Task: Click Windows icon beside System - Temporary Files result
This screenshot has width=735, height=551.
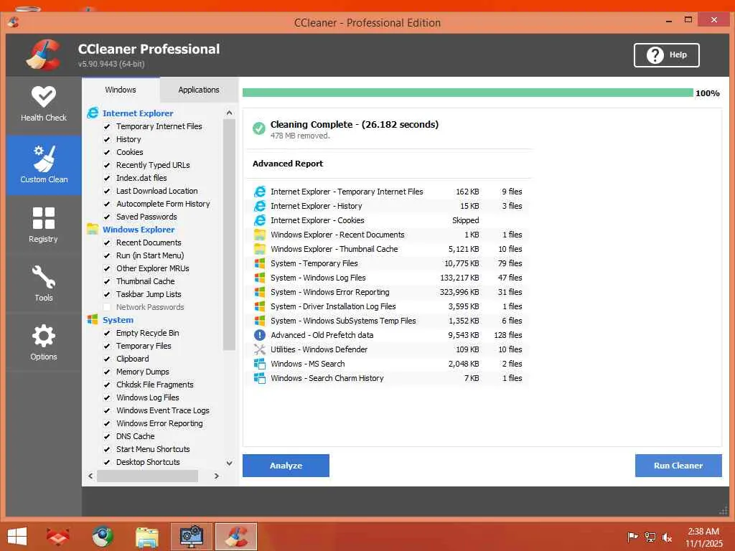Action: tap(260, 263)
